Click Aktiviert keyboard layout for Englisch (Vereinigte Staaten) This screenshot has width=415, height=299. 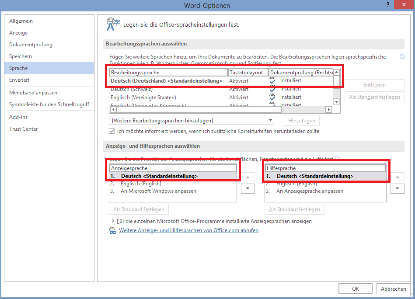tap(239, 97)
